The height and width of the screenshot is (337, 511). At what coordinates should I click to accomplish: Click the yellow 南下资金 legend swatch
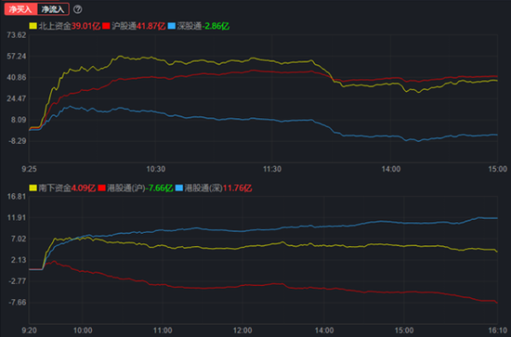pos(33,188)
